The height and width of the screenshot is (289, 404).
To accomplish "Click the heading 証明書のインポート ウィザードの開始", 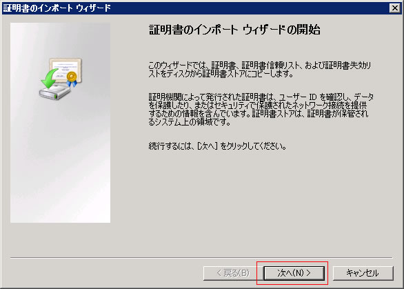I will coord(234,30).
